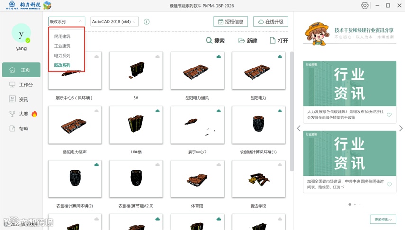The image size is (405, 230).
Task: Open the AutoCAD 2018 (x64) dropdown
Action: (x=115, y=22)
